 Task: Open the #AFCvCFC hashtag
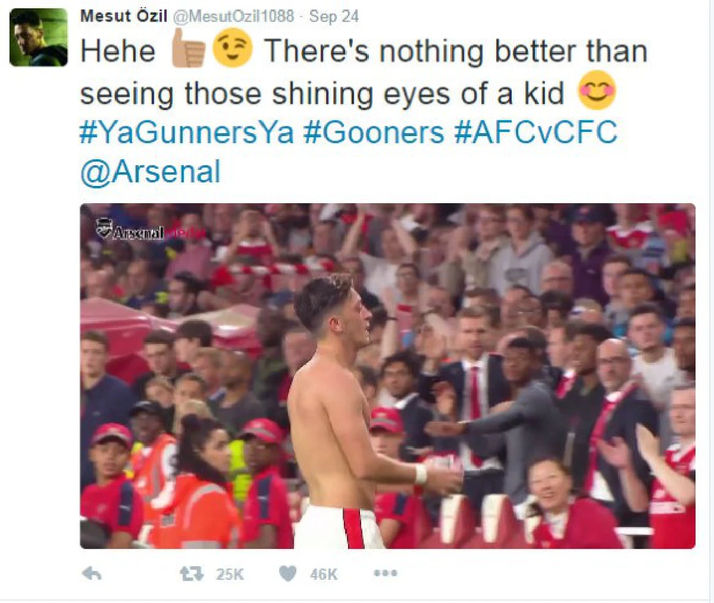click(x=535, y=132)
